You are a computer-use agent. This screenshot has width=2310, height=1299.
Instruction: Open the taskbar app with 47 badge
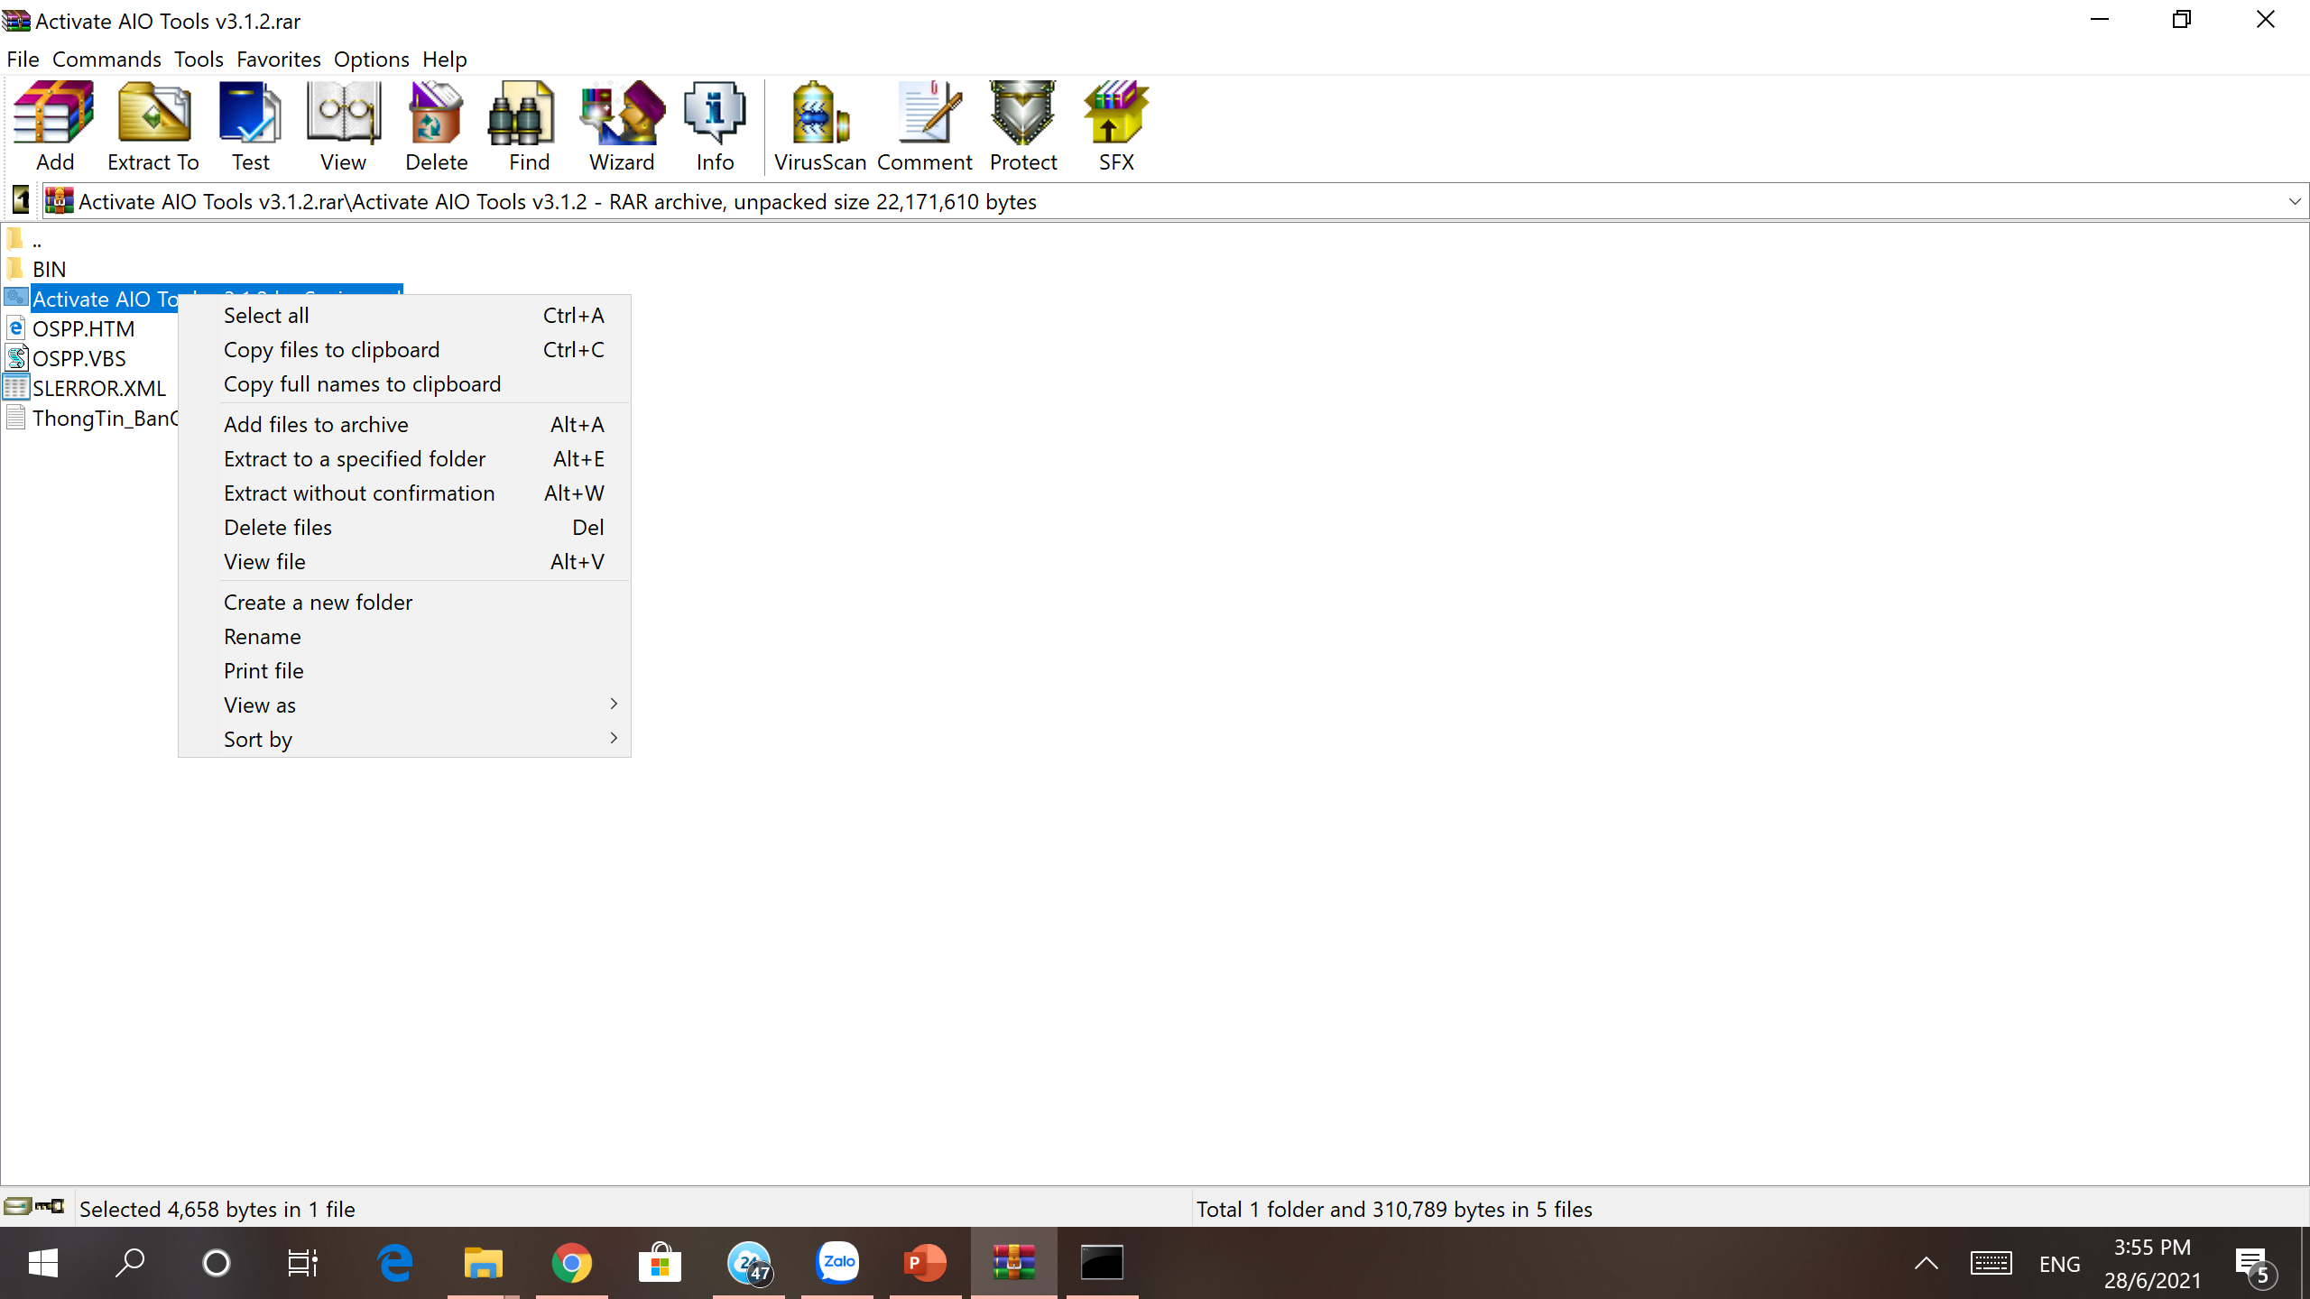(749, 1263)
